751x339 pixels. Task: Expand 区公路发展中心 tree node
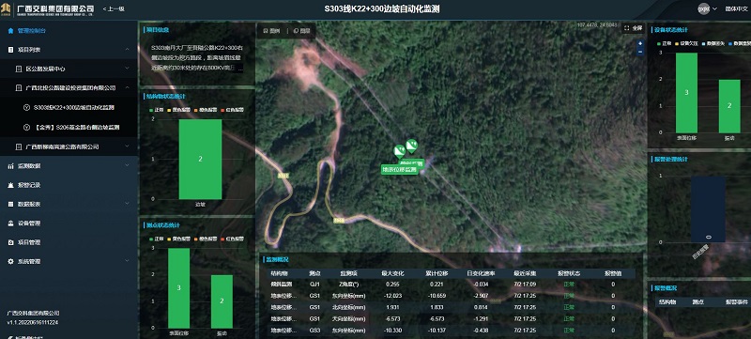coord(127,69)
